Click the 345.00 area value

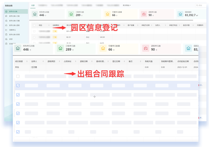pos(102,37)
